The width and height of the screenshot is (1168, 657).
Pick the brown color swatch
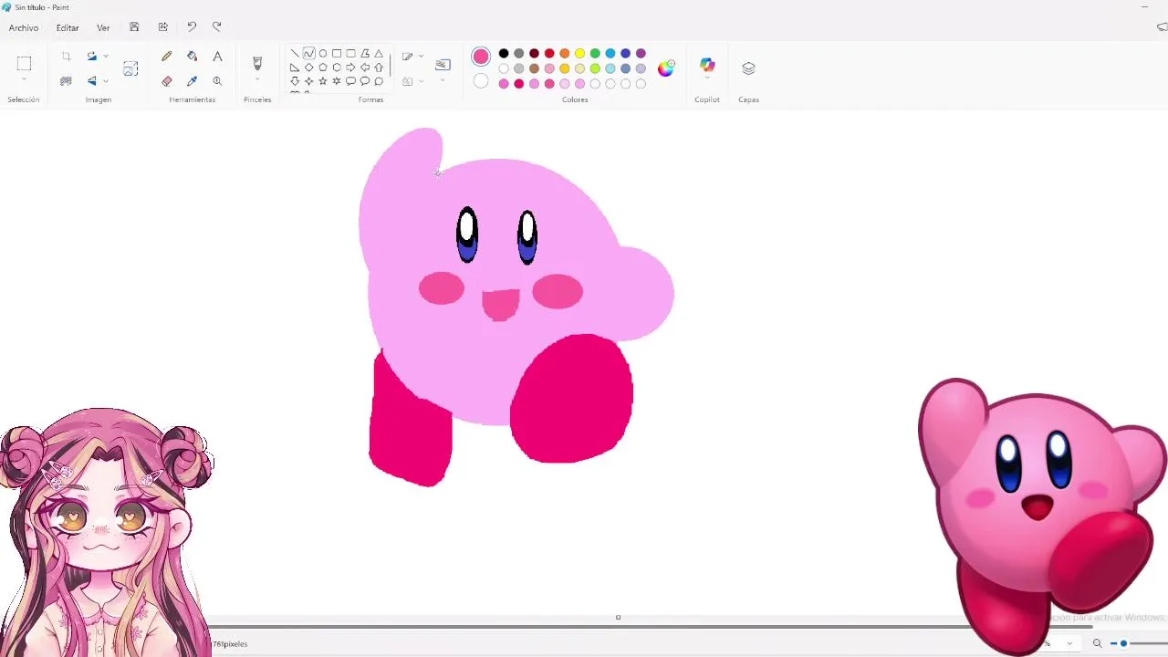534,68
